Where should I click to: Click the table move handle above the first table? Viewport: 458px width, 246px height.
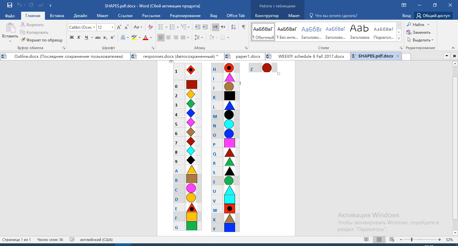pyautogui.click(x=171, y=61)
